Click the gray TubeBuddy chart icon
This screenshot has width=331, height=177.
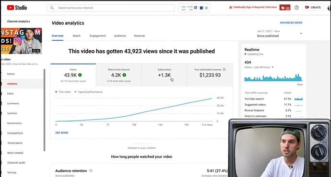(195, 8)
